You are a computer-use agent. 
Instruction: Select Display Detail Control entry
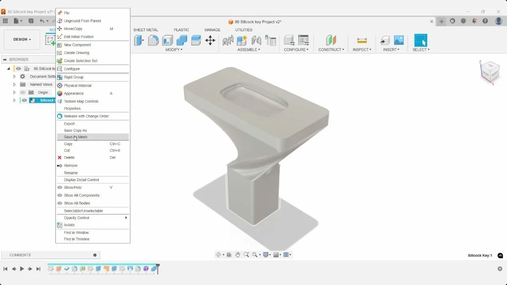point(93,180)
